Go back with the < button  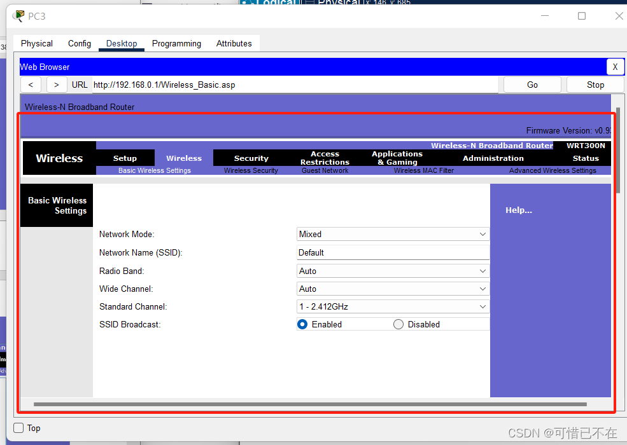(x=31, y=85)
